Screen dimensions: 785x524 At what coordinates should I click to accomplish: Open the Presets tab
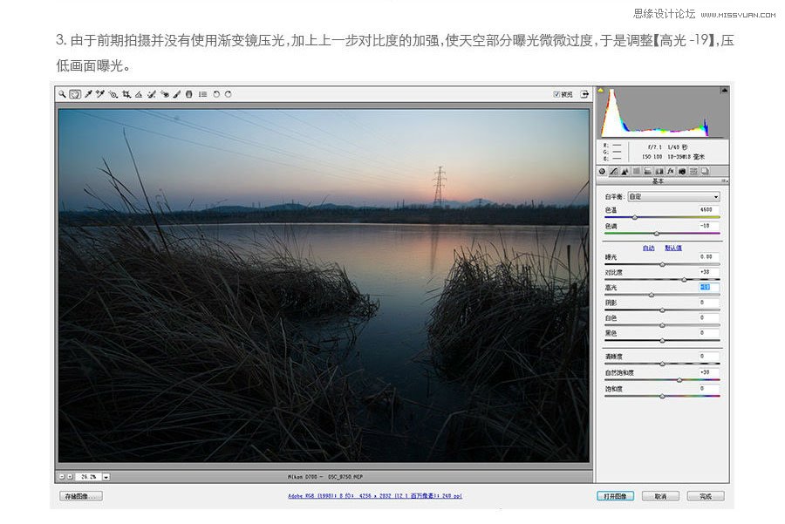click(693, 171)
